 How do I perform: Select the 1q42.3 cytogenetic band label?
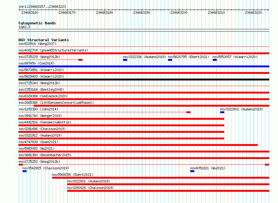pyautogui.click(x=24, y=27)
